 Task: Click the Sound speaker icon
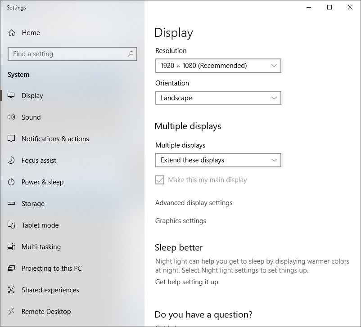coord(12,117)
